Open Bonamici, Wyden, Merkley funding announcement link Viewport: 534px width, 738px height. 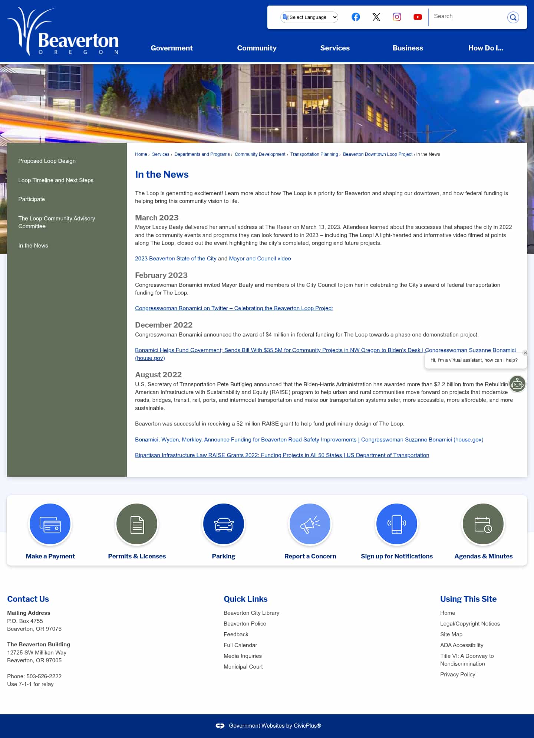[x=309, y=440]
